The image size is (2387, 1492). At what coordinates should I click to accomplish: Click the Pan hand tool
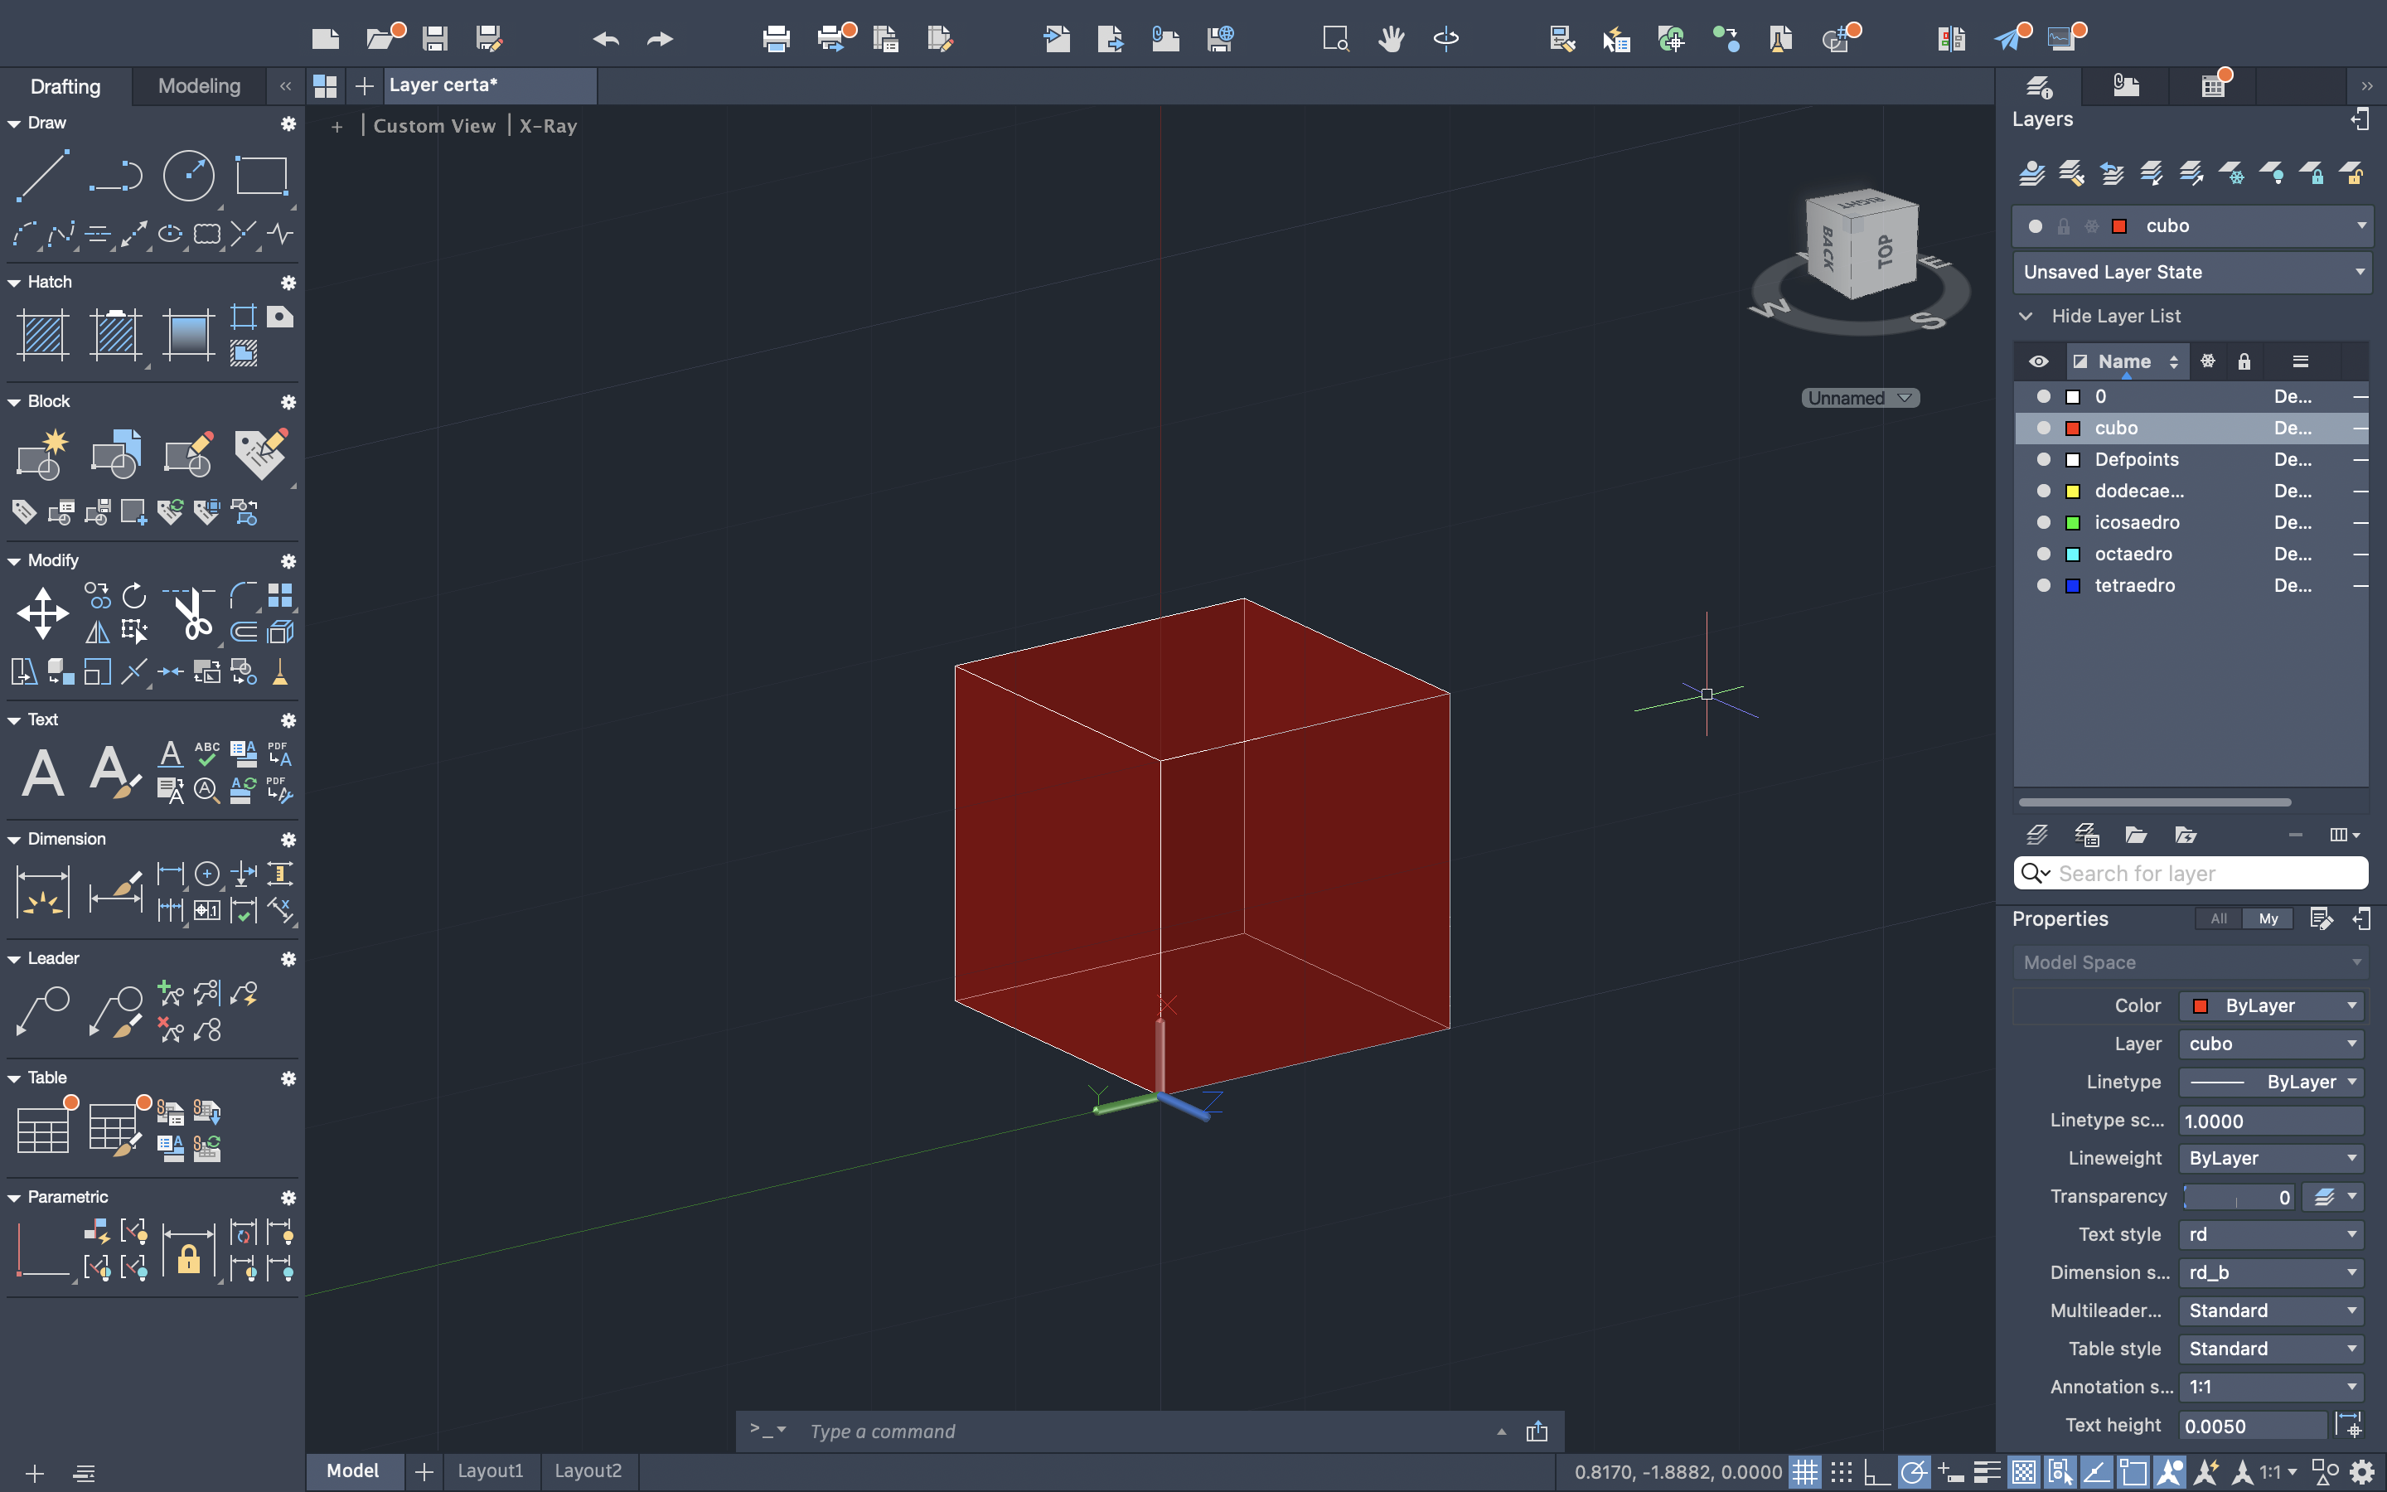tap(1391, 40)
